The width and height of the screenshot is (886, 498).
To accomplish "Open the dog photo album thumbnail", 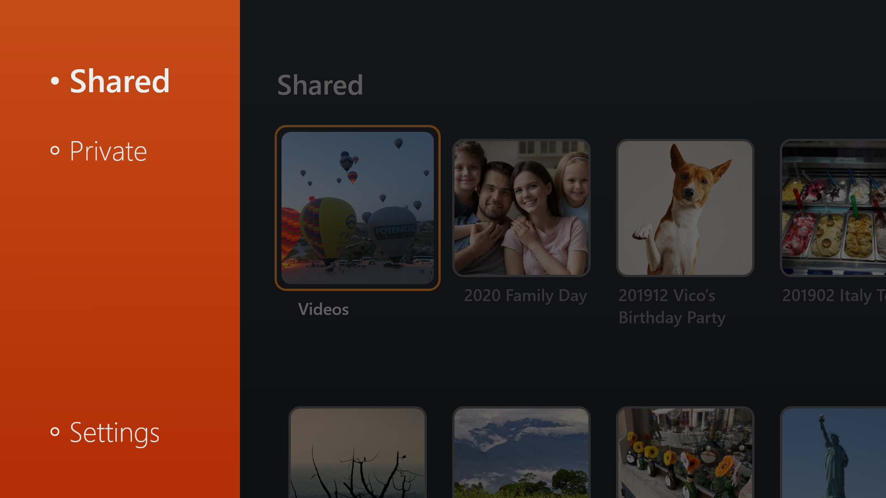I will 685,208.
